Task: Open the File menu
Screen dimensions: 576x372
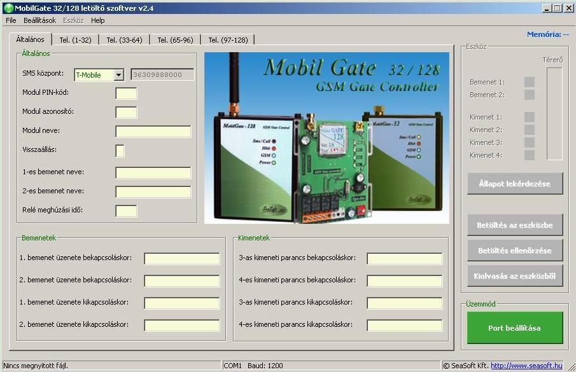Action: click(x=11, y=20)
